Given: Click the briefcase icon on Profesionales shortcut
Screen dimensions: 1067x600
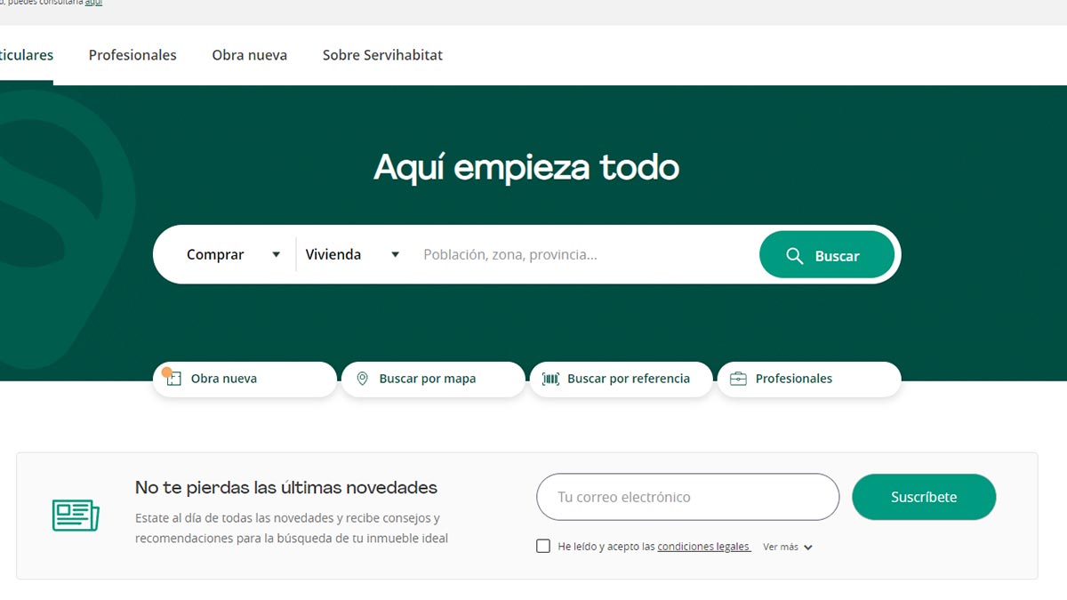Looking at the screenshot, I should [738, 378].
